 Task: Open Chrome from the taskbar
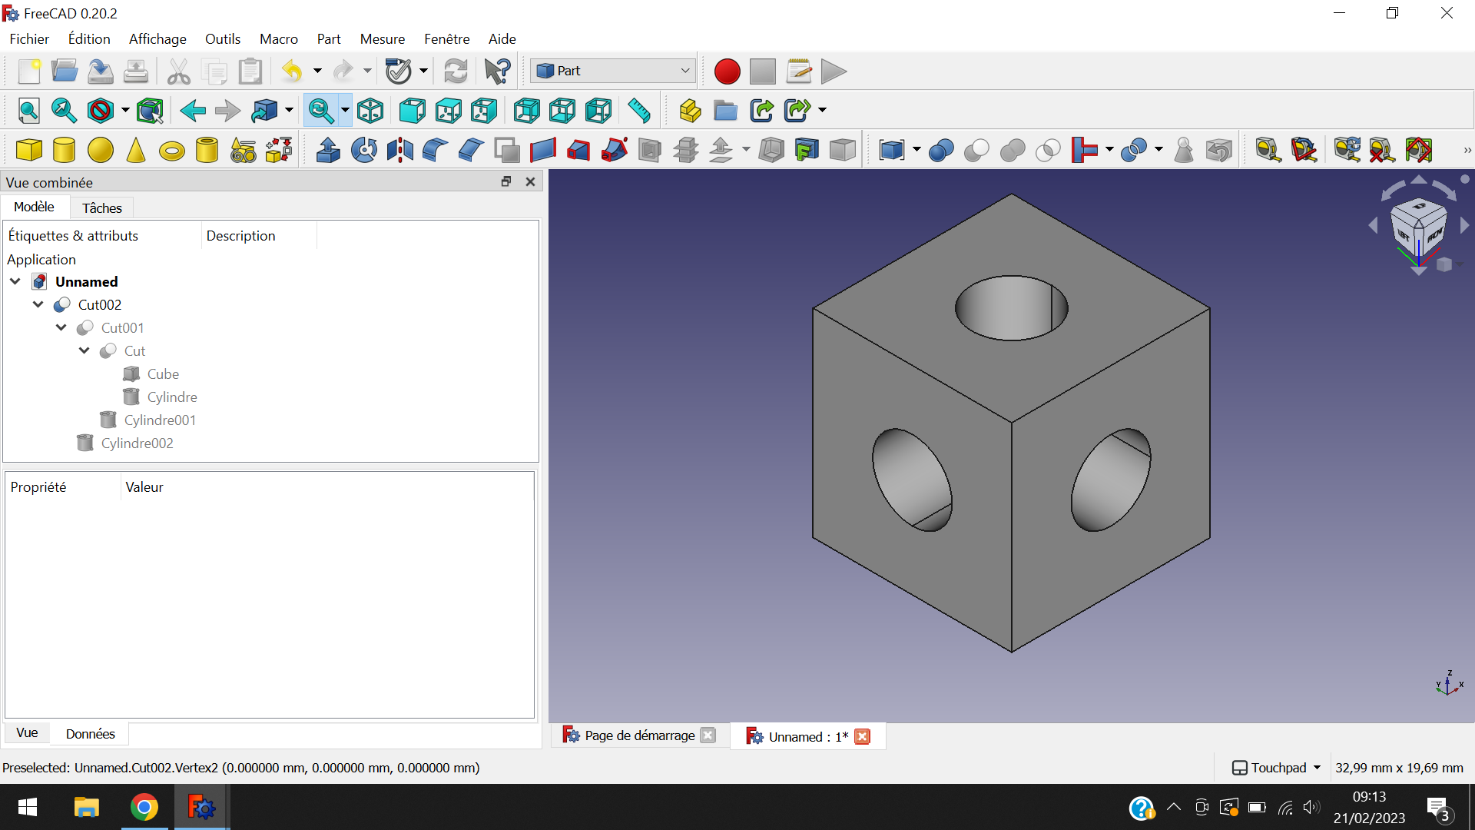[x=144, y=807]
